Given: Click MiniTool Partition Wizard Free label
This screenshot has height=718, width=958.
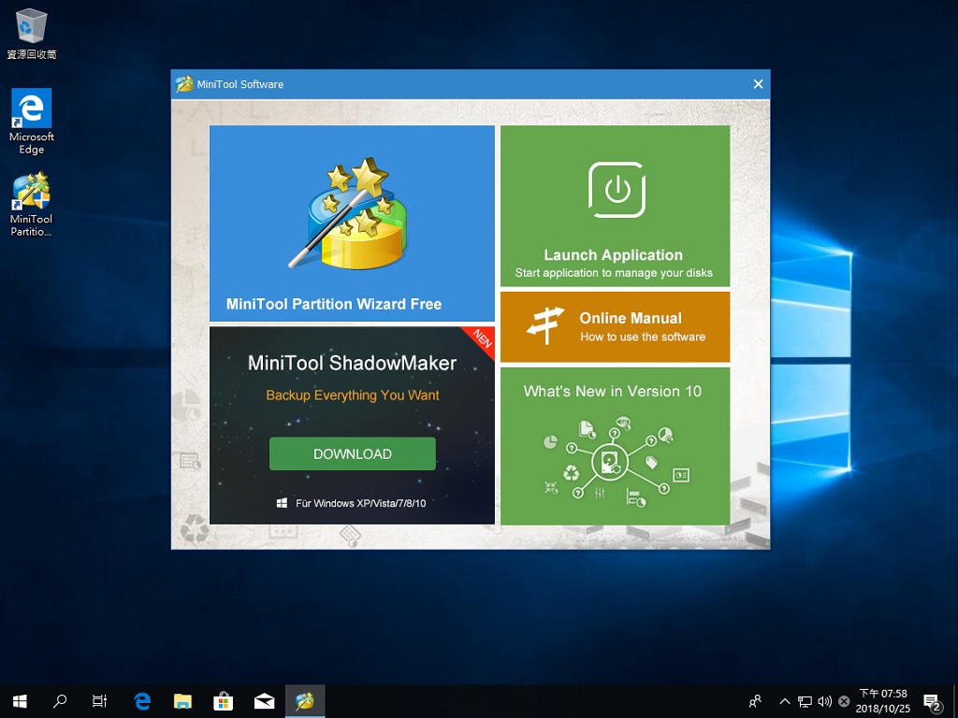Looking at the screenshot, I should pyautogui.click(x=334, y=304).
